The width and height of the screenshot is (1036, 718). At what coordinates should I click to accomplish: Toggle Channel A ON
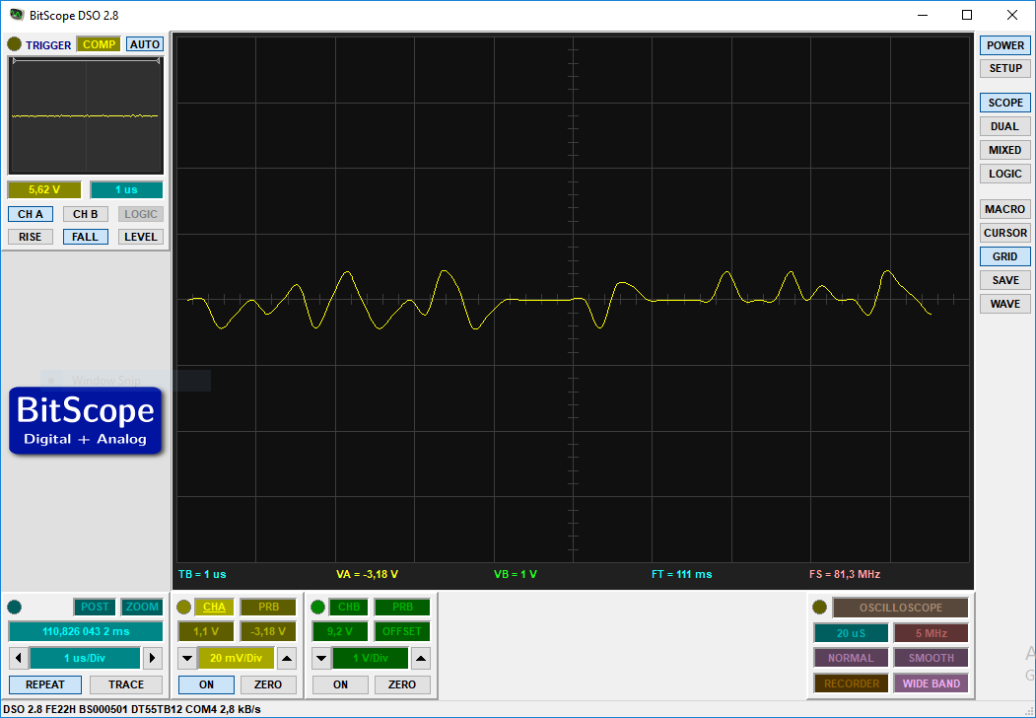(x=206, y=684)
